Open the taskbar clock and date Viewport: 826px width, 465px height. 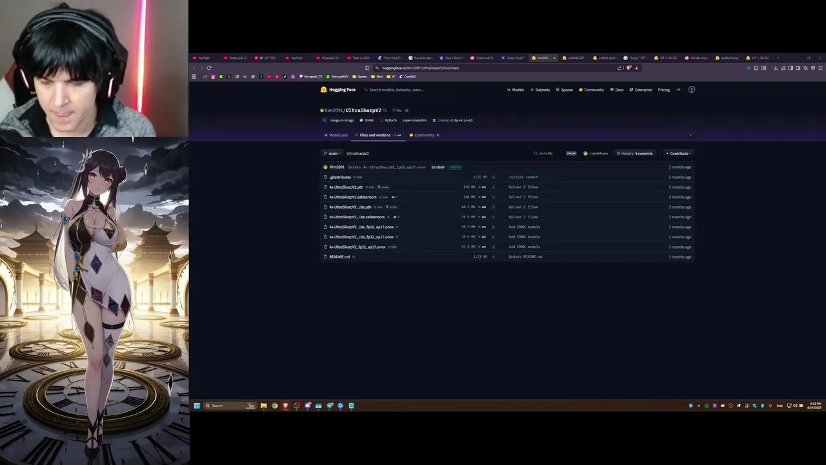pyautogui.click(x=814, y=406)
